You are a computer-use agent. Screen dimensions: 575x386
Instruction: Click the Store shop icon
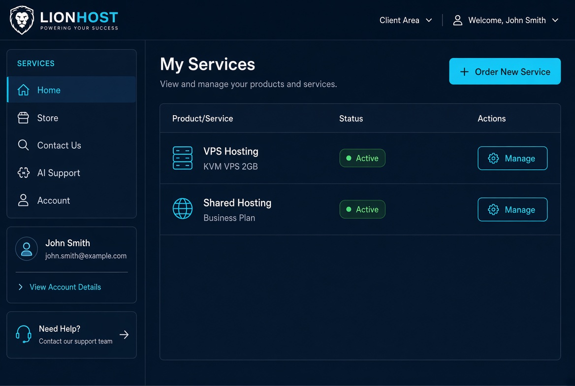pos(23,118)
